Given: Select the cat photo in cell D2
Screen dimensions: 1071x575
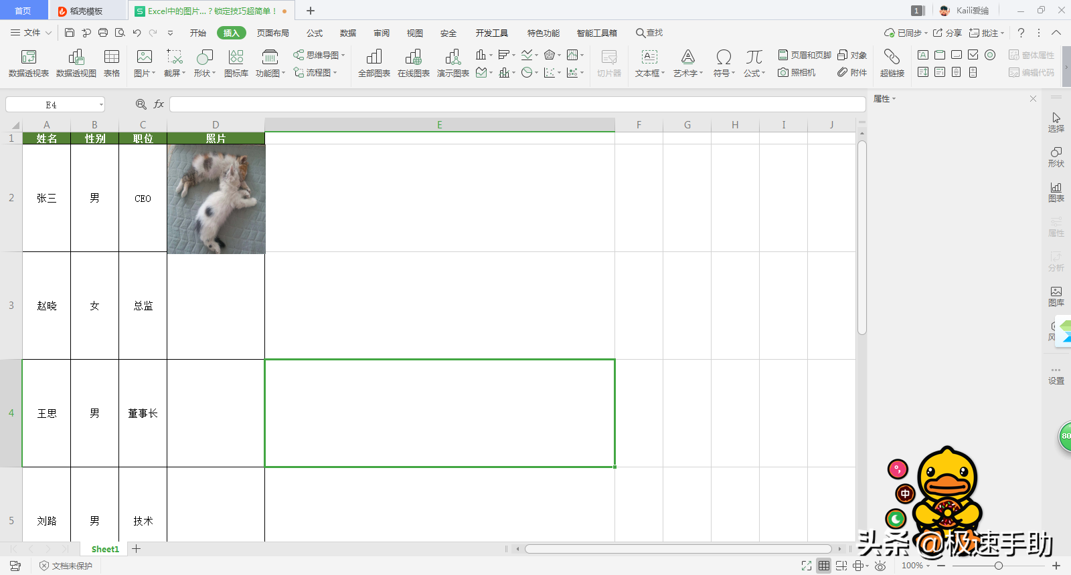Looking at the screenshot, I should [x=216, y=199].
